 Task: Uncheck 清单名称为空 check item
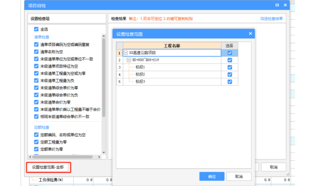click(36, 52)
